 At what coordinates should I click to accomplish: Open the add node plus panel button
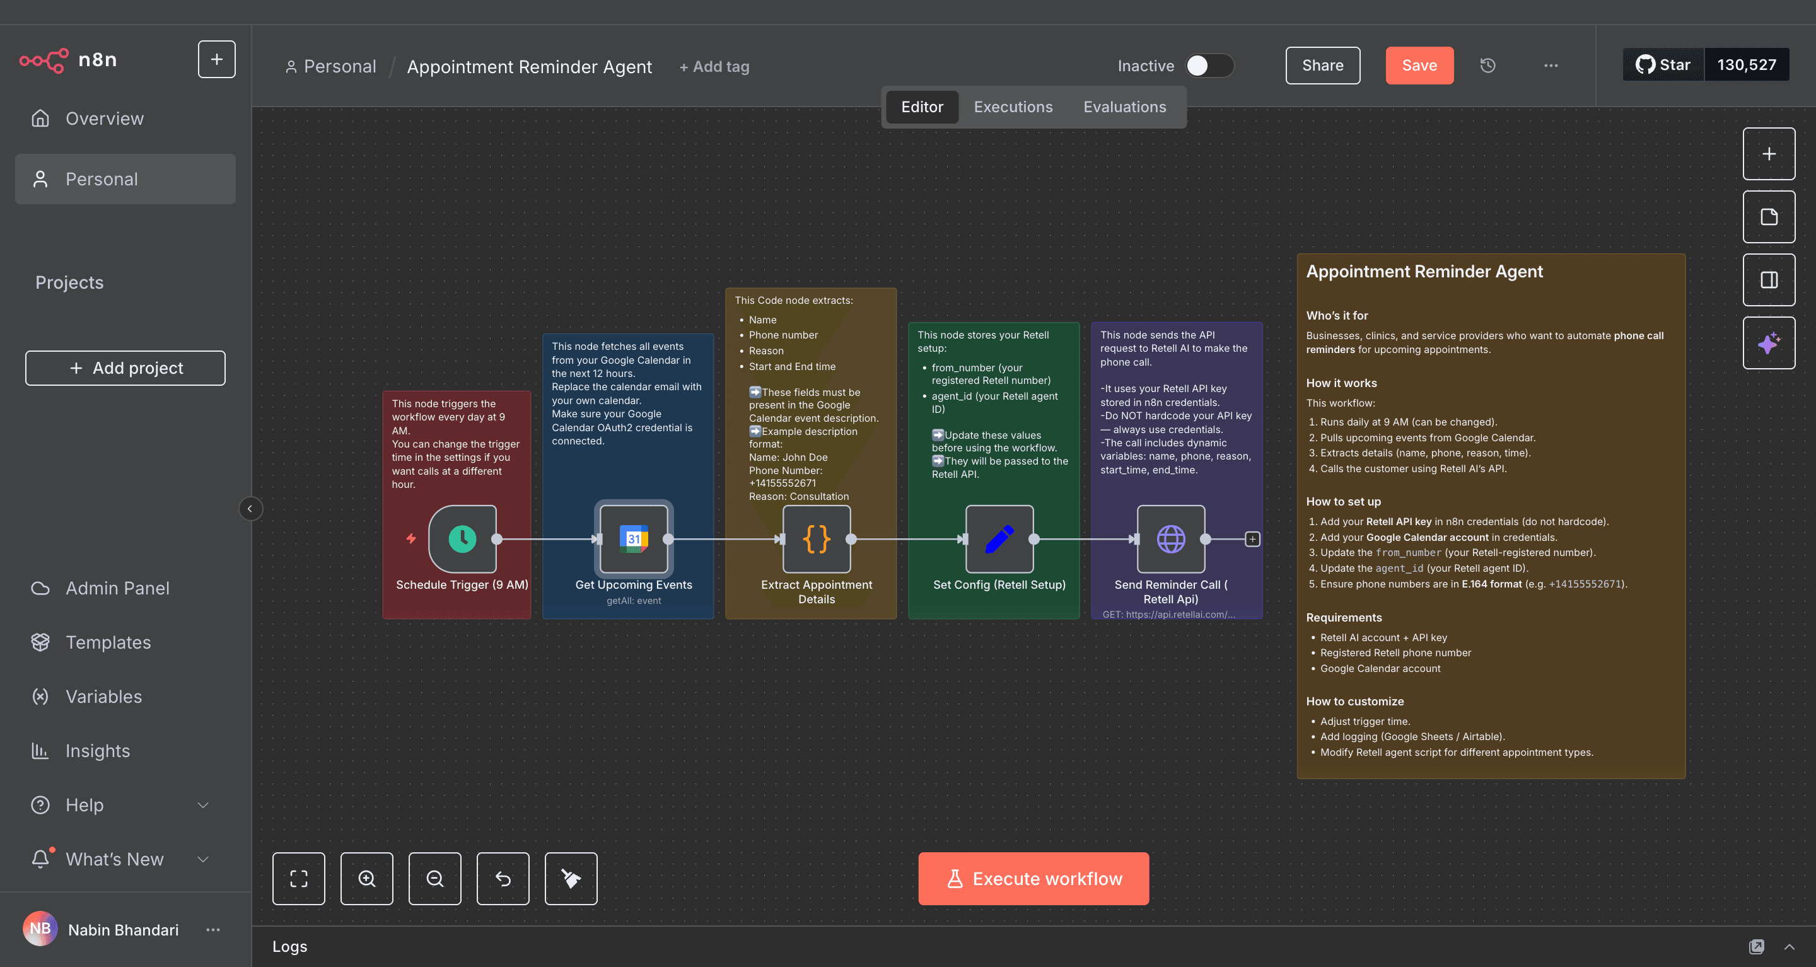[1769, 154]
